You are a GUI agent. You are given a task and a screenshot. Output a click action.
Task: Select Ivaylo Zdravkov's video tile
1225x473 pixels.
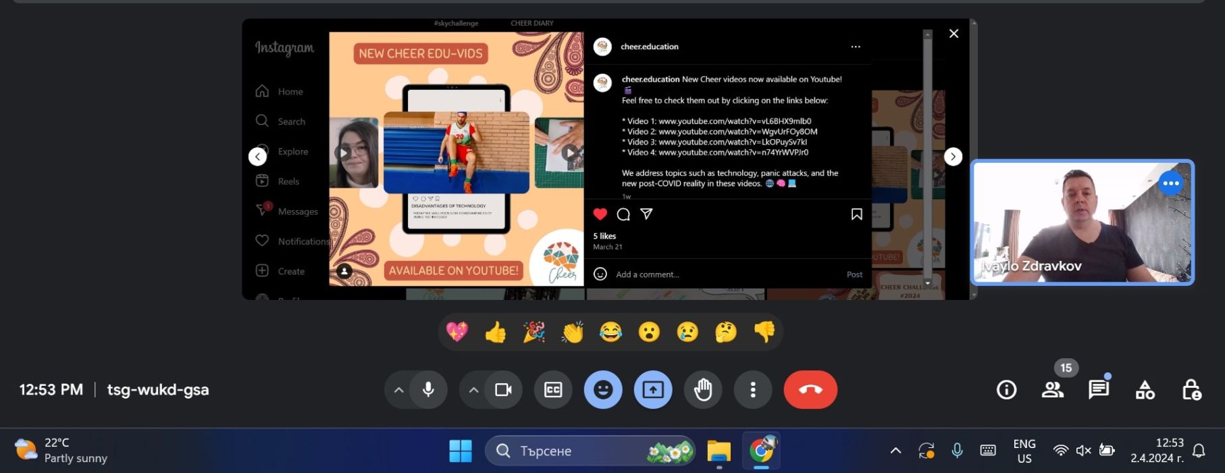[x=1082, y=222]
